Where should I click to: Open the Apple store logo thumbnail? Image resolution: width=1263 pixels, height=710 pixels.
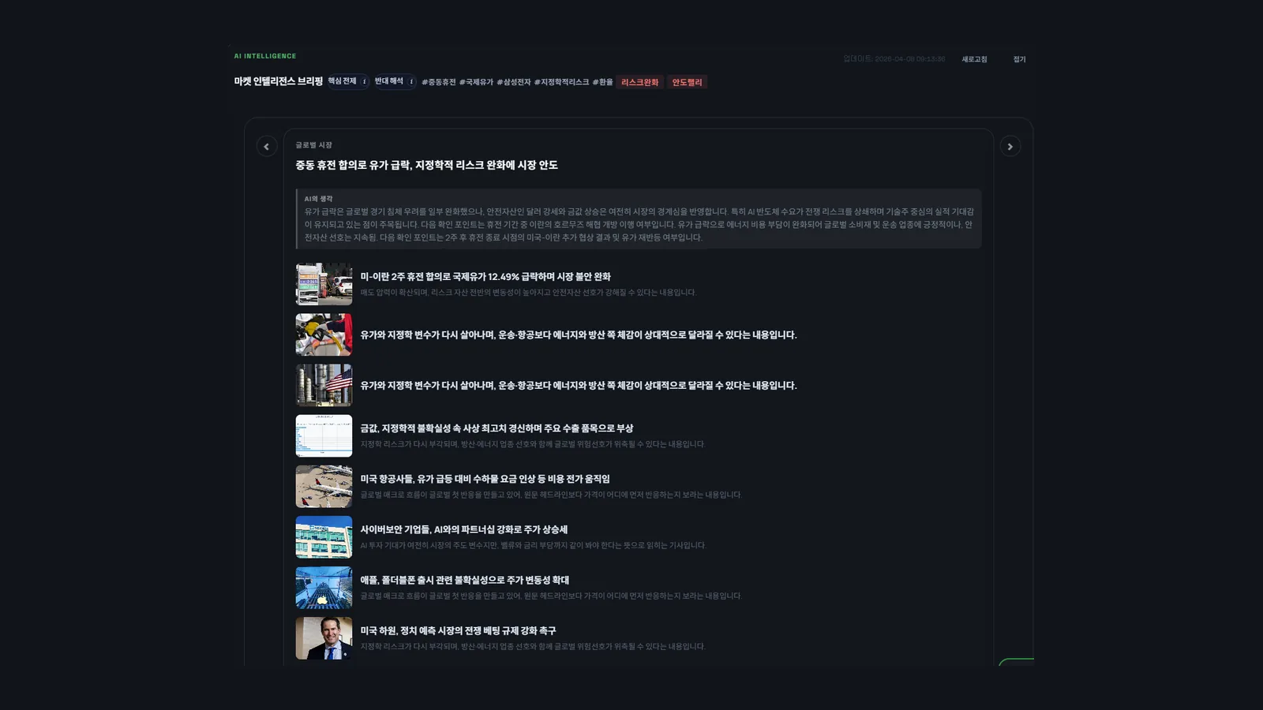(x=324, y=588)
